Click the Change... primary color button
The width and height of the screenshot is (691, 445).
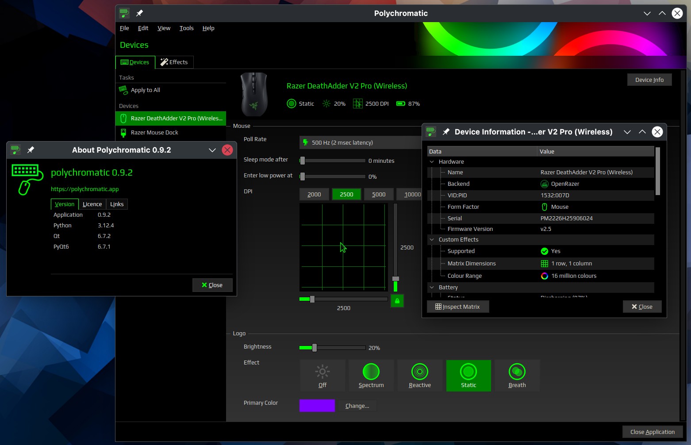click(357, 406)
